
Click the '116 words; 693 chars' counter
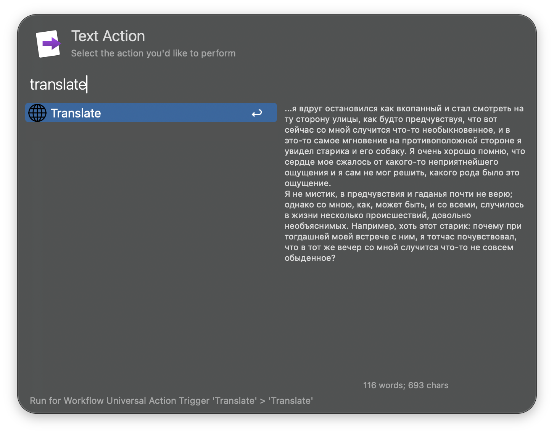(x=406, y=385)
